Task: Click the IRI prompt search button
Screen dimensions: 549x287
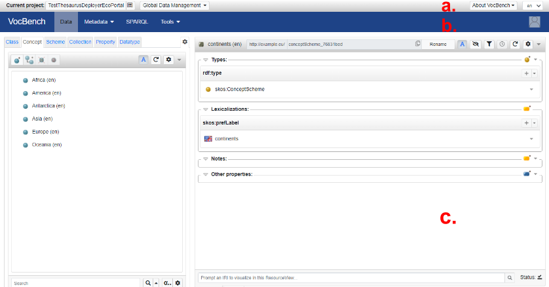Action: coord(510,278)
